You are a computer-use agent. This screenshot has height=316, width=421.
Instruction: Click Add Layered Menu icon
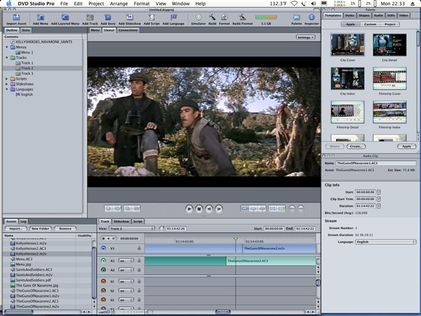pos(65,18)
